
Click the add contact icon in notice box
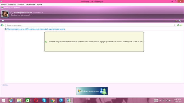tap(46, 41)
